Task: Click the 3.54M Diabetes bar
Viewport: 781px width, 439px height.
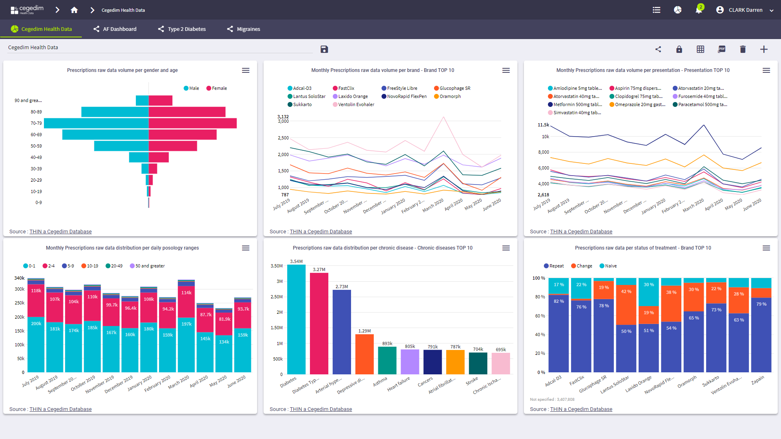Action: [x=296, y=319]
